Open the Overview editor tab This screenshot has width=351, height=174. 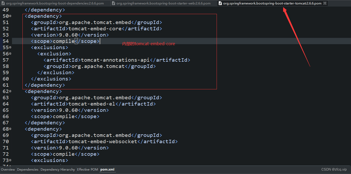coord(8,170)
